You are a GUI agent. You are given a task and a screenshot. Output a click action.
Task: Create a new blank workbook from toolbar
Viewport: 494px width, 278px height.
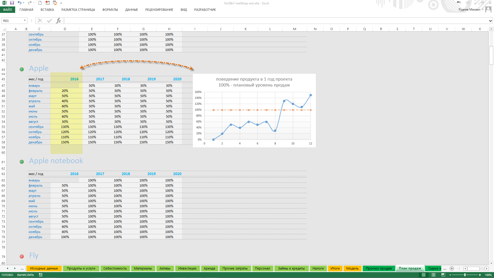coord(40,3)
